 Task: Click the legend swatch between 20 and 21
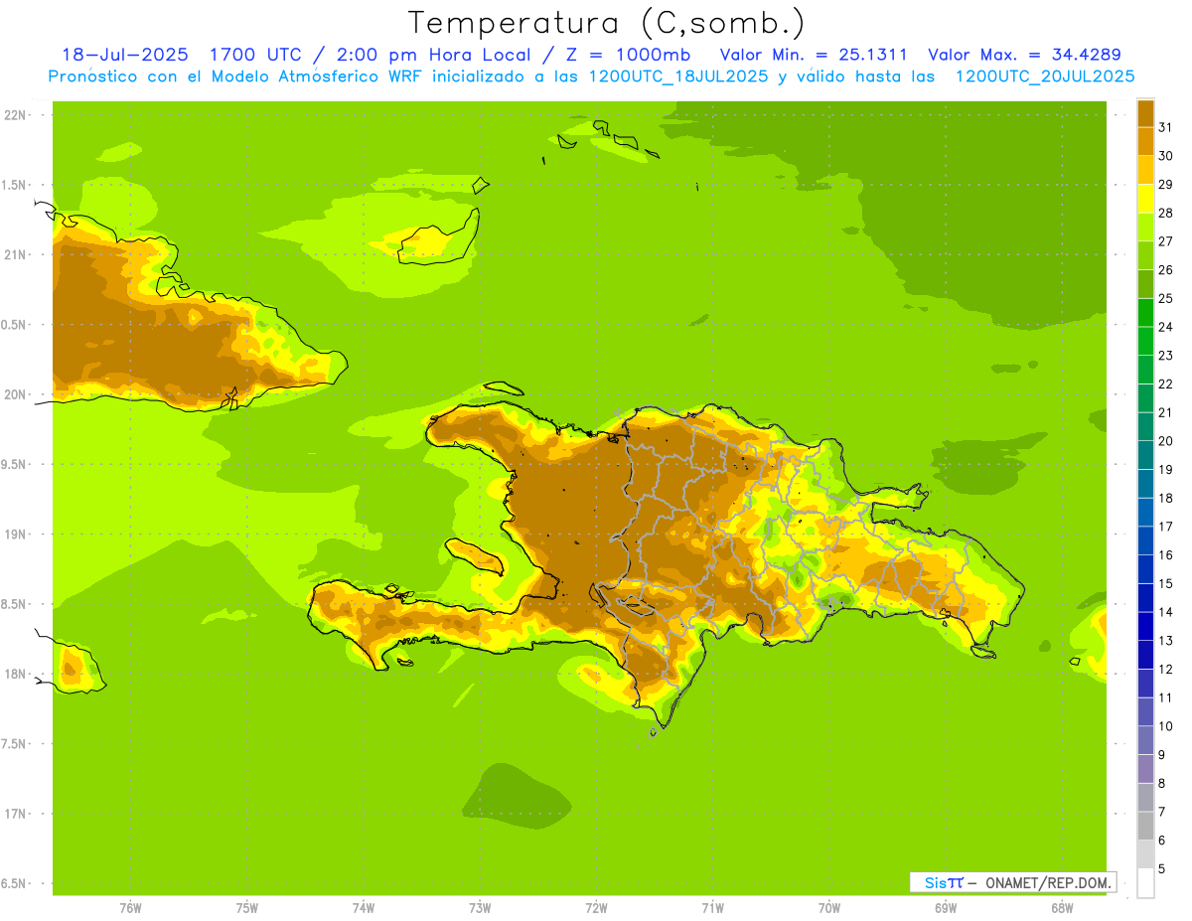click(x=1145, y=426)
